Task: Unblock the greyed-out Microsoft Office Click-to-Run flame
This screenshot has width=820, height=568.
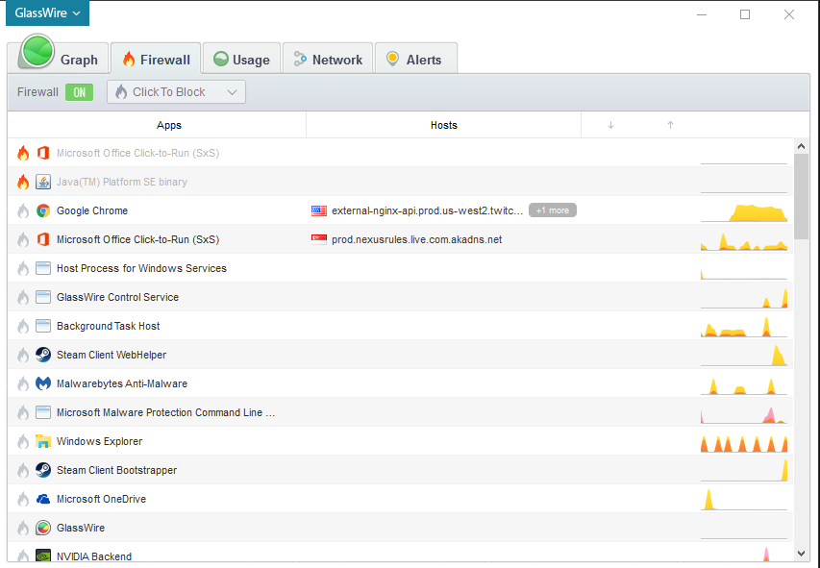Action: coord(23,153)
